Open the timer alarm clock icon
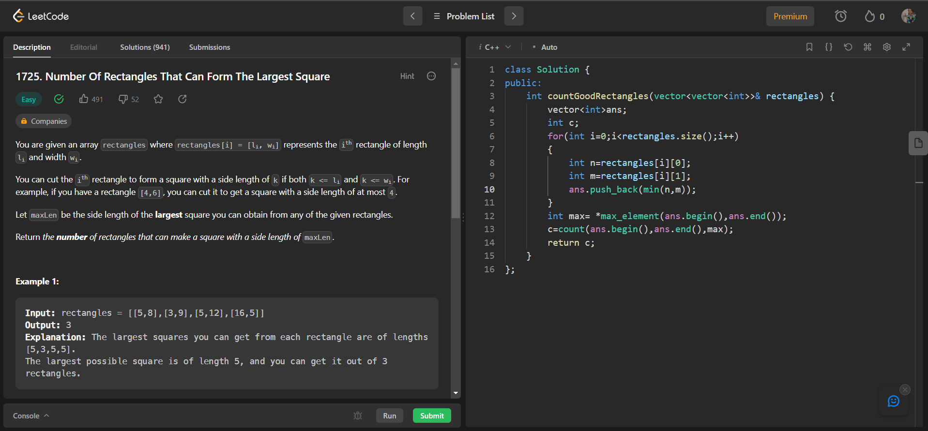This screenshot has width=928, height=431. click(x=841, y=16)
